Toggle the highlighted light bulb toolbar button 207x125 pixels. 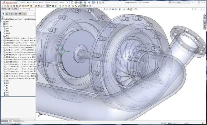click(82, 6)
